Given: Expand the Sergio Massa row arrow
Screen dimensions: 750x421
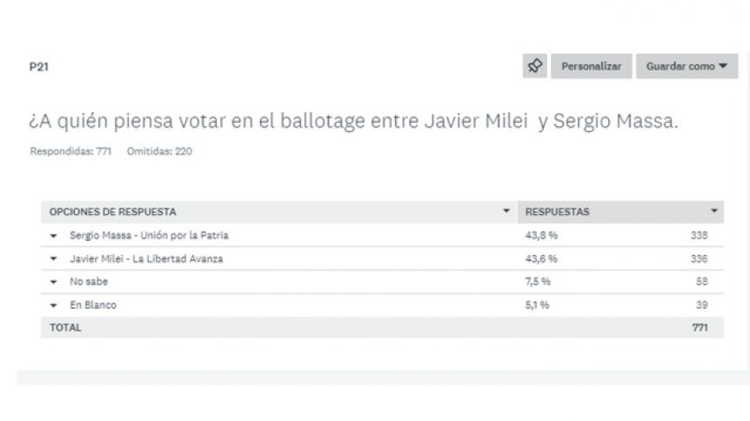Looking at the screenshot, I should pyautogui.click(x=54, y=236).
